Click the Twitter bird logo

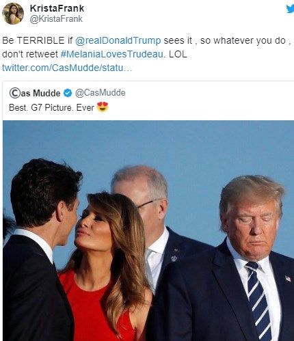290,9
